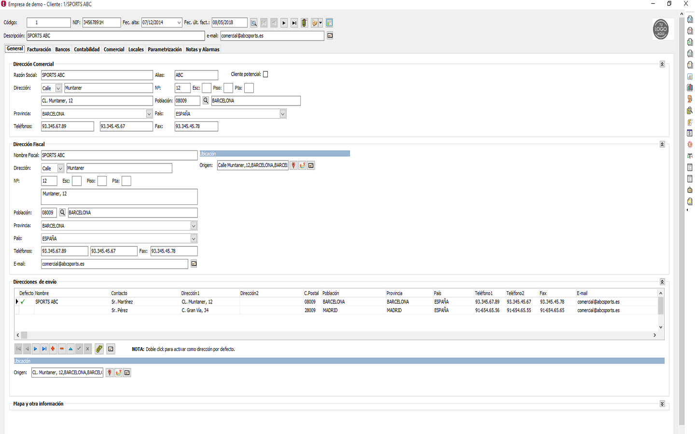Screen dimensions: 695x434
Task: Go to the next client record in top toolbar
Action: tap(284, 23)
